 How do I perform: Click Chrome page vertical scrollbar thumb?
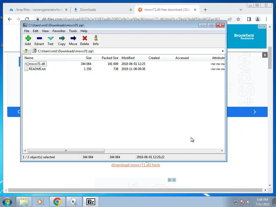pos(270,58)
